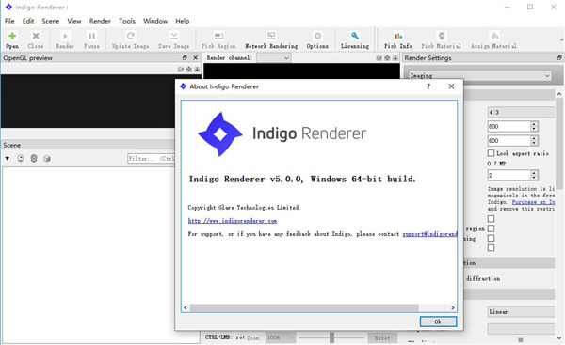Open the Window menu
Image resolution: width=565 pixels, height=345 pixels.
[155, 21]
